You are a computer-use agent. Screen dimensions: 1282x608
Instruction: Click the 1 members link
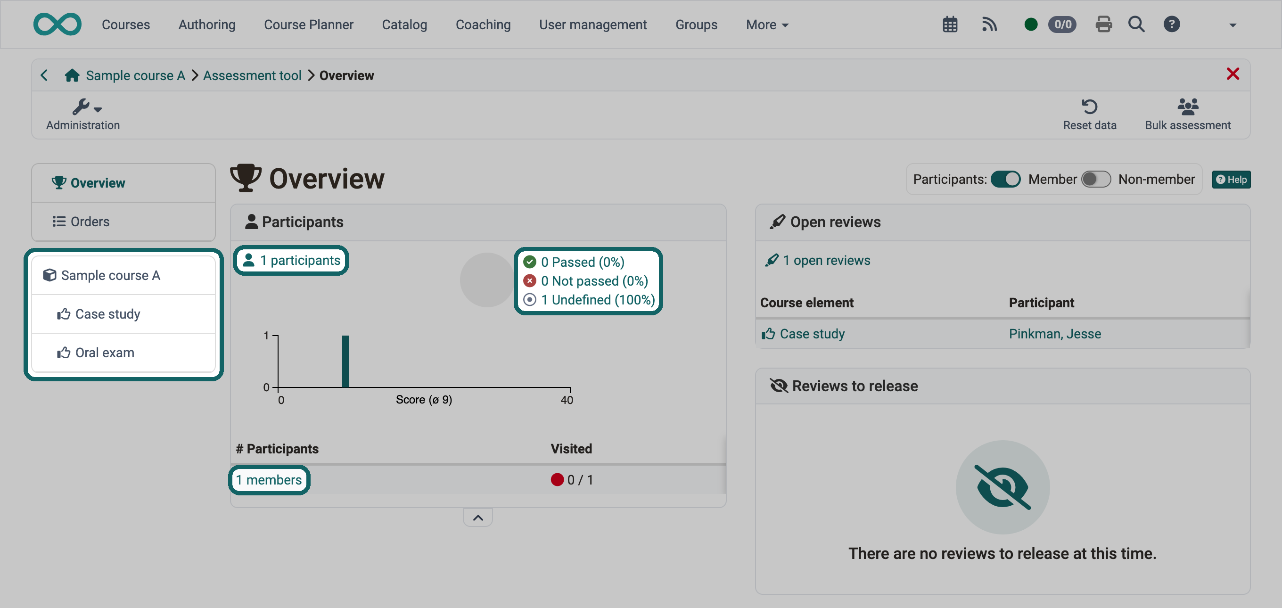click(x=268, y=480)
